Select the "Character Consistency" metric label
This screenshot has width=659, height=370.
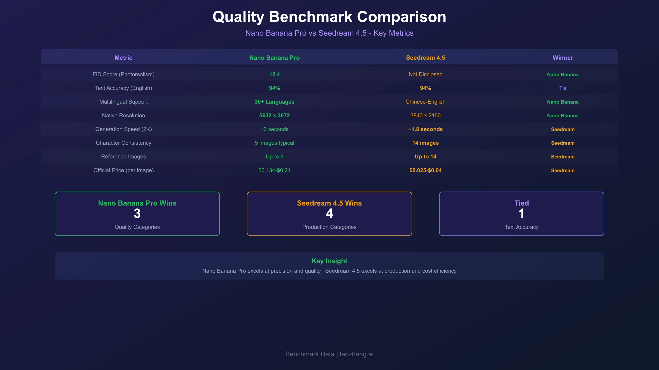point(124,143)
